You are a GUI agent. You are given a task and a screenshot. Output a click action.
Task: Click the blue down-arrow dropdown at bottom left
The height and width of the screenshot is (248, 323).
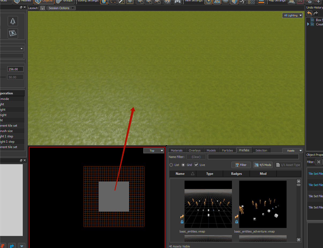[22, 246]
